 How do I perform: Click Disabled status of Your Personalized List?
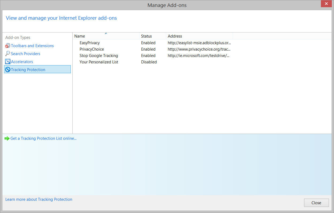[149, 62]
